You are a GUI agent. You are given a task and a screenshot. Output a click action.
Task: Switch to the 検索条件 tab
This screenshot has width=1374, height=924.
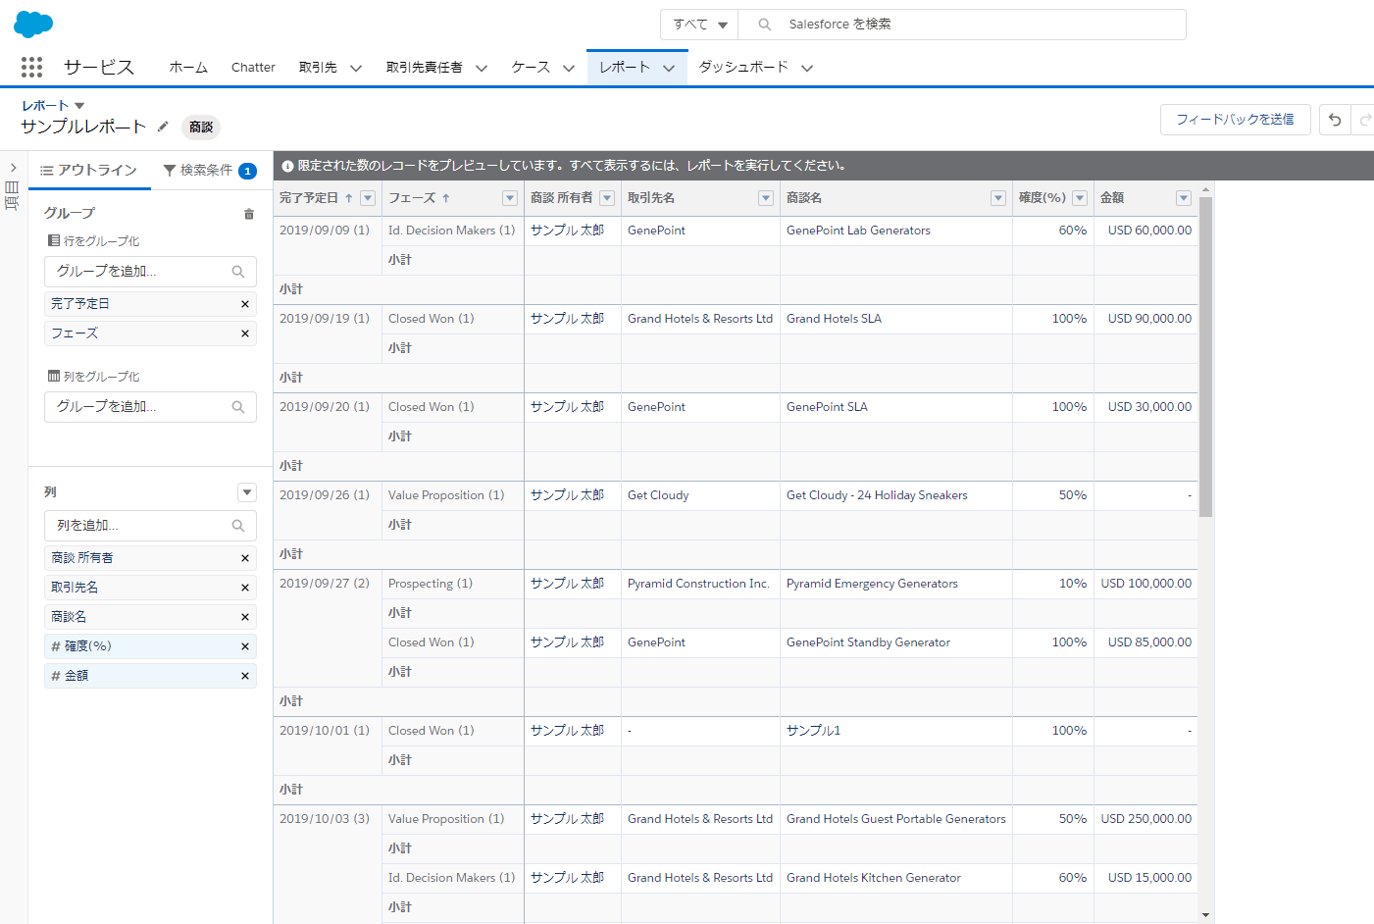209,171
